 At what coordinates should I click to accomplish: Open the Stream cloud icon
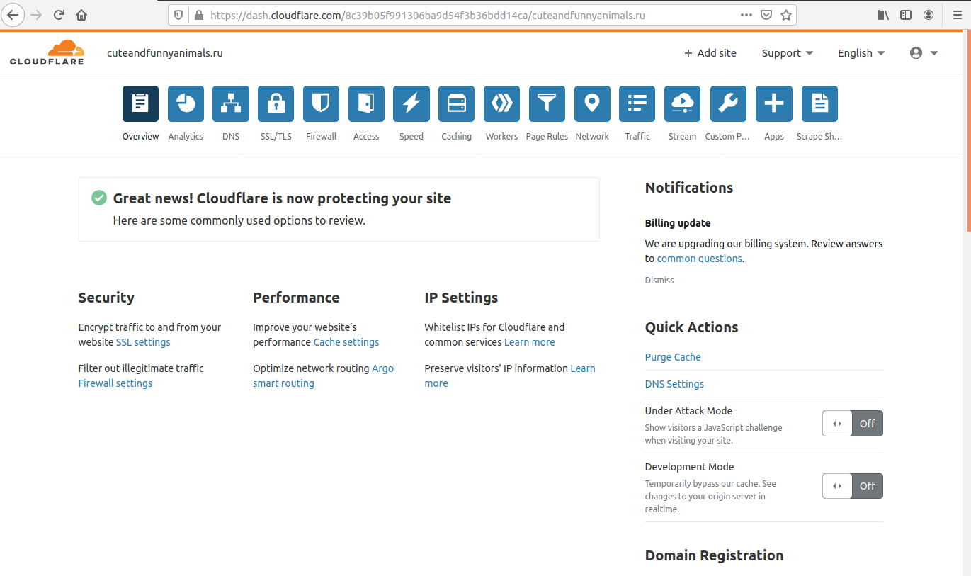tap(682, 104)
